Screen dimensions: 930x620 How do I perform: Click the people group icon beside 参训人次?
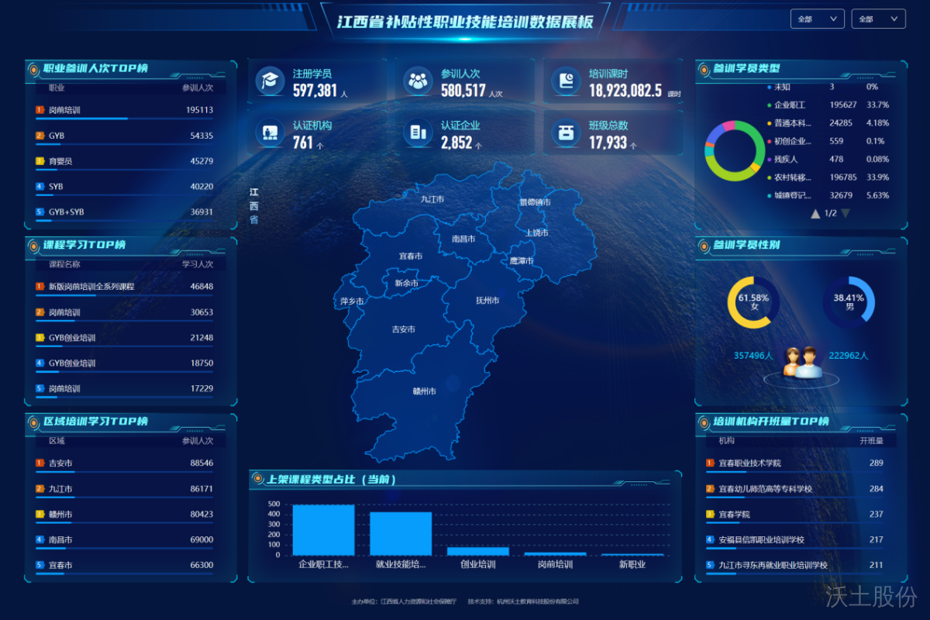[418, 80]
